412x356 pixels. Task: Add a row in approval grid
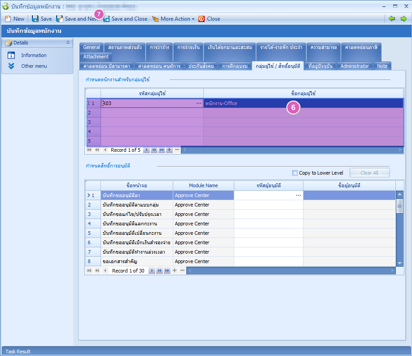tap(175, 271)
